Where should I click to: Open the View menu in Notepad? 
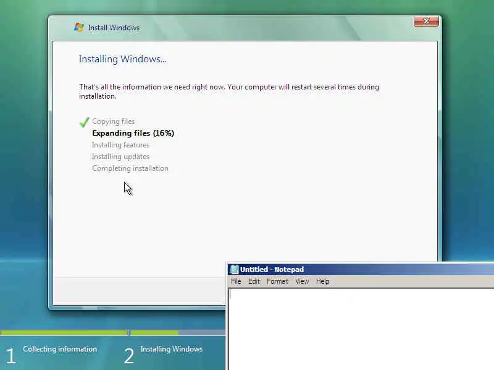coord(302,281)
